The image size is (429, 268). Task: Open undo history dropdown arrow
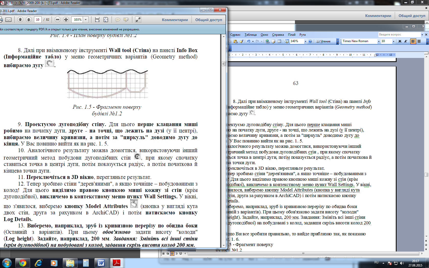(x=253, y=41)
